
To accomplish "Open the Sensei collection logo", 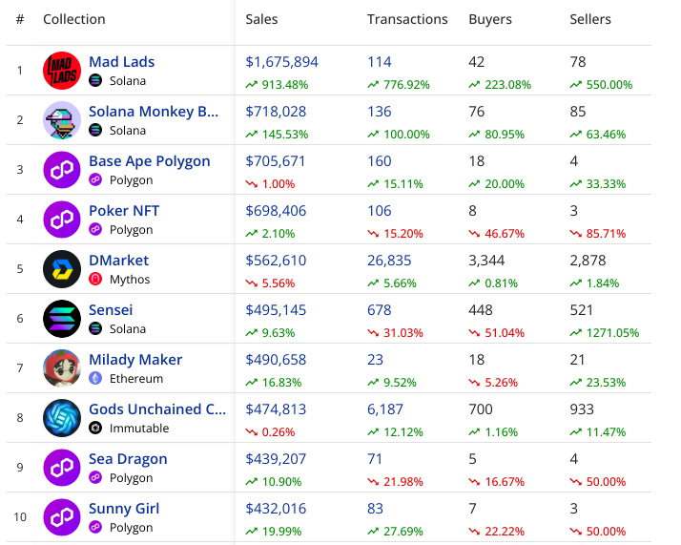I will tap(62, 319).
